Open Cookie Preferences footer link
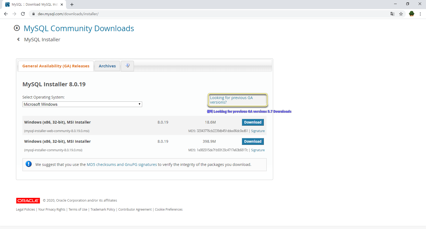This screenshot has height=229, width=426. click(x=169, y=210)
